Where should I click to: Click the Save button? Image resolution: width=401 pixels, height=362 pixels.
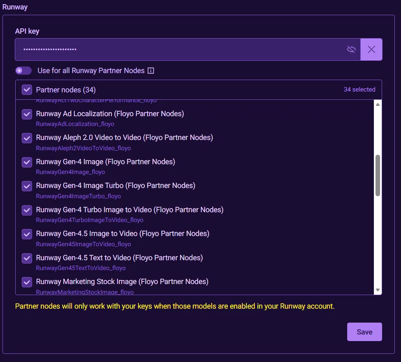point(364,332)
